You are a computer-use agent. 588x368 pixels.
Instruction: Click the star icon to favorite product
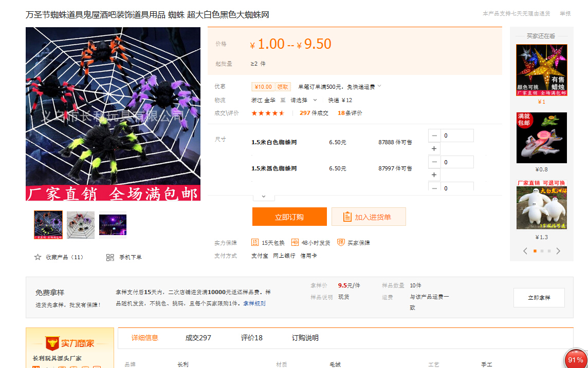point(38,257)
